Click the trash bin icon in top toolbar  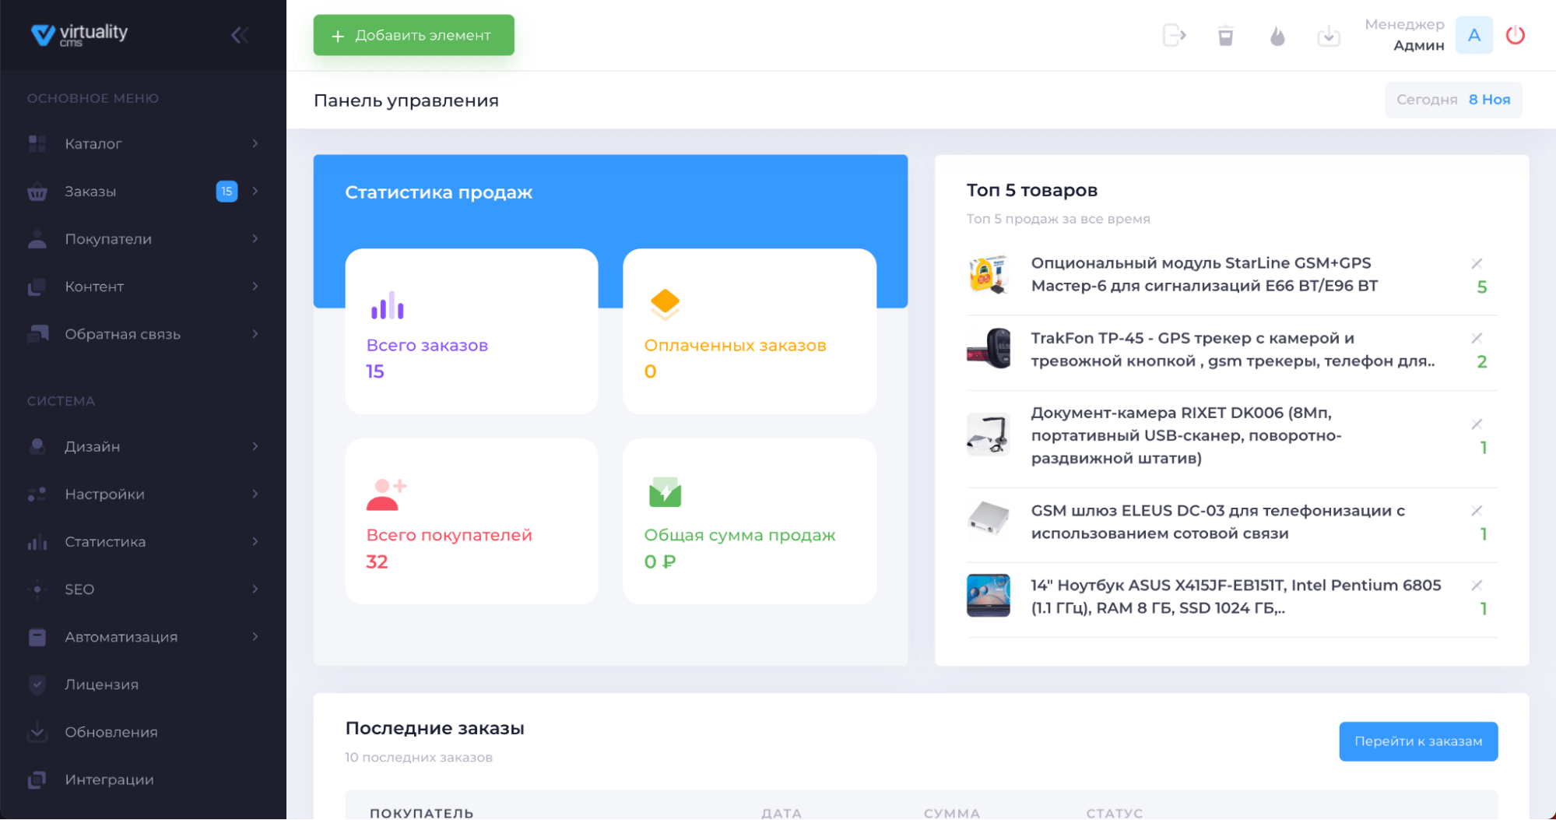pos(1224,35)
